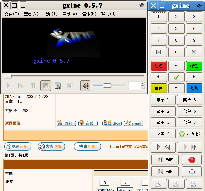Toggle mute with the speaker button

tap(85, 86)
